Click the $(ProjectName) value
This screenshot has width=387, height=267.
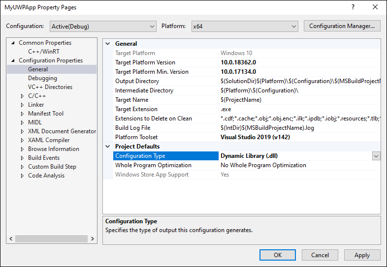click(241, 100)
